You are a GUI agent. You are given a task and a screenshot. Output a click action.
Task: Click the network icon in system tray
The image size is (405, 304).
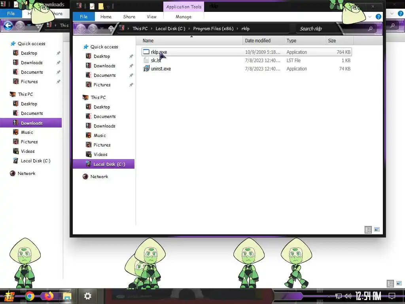point(339,296)
